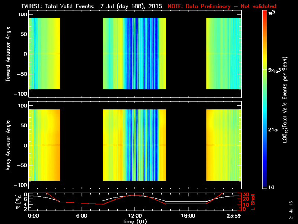Screen dimensions: 298x224
Task: Click the rightmost data block in Away panel
Action: 223,144
